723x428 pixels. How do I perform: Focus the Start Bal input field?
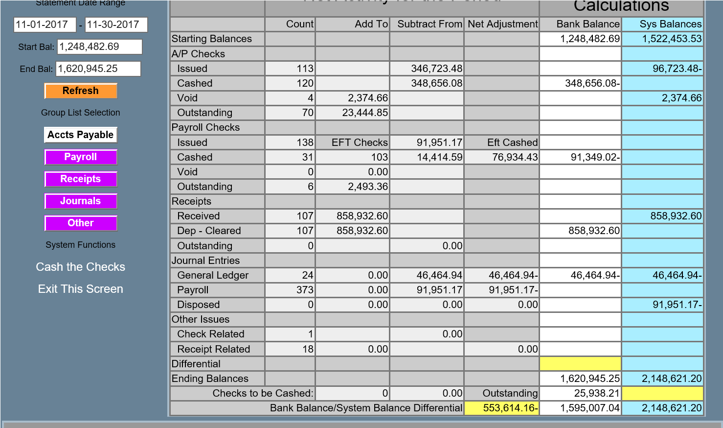(x=100, y=47)
